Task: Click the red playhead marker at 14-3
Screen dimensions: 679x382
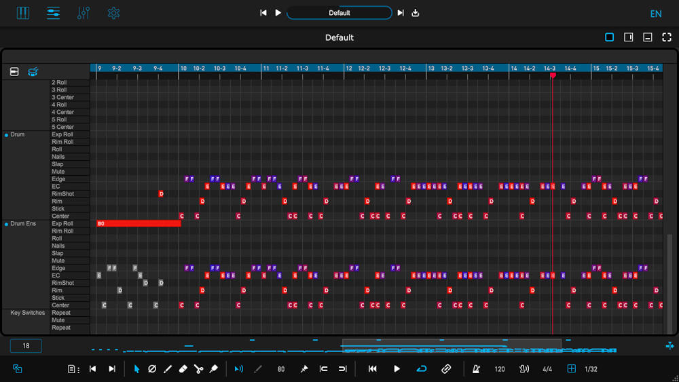Action: 553,75
